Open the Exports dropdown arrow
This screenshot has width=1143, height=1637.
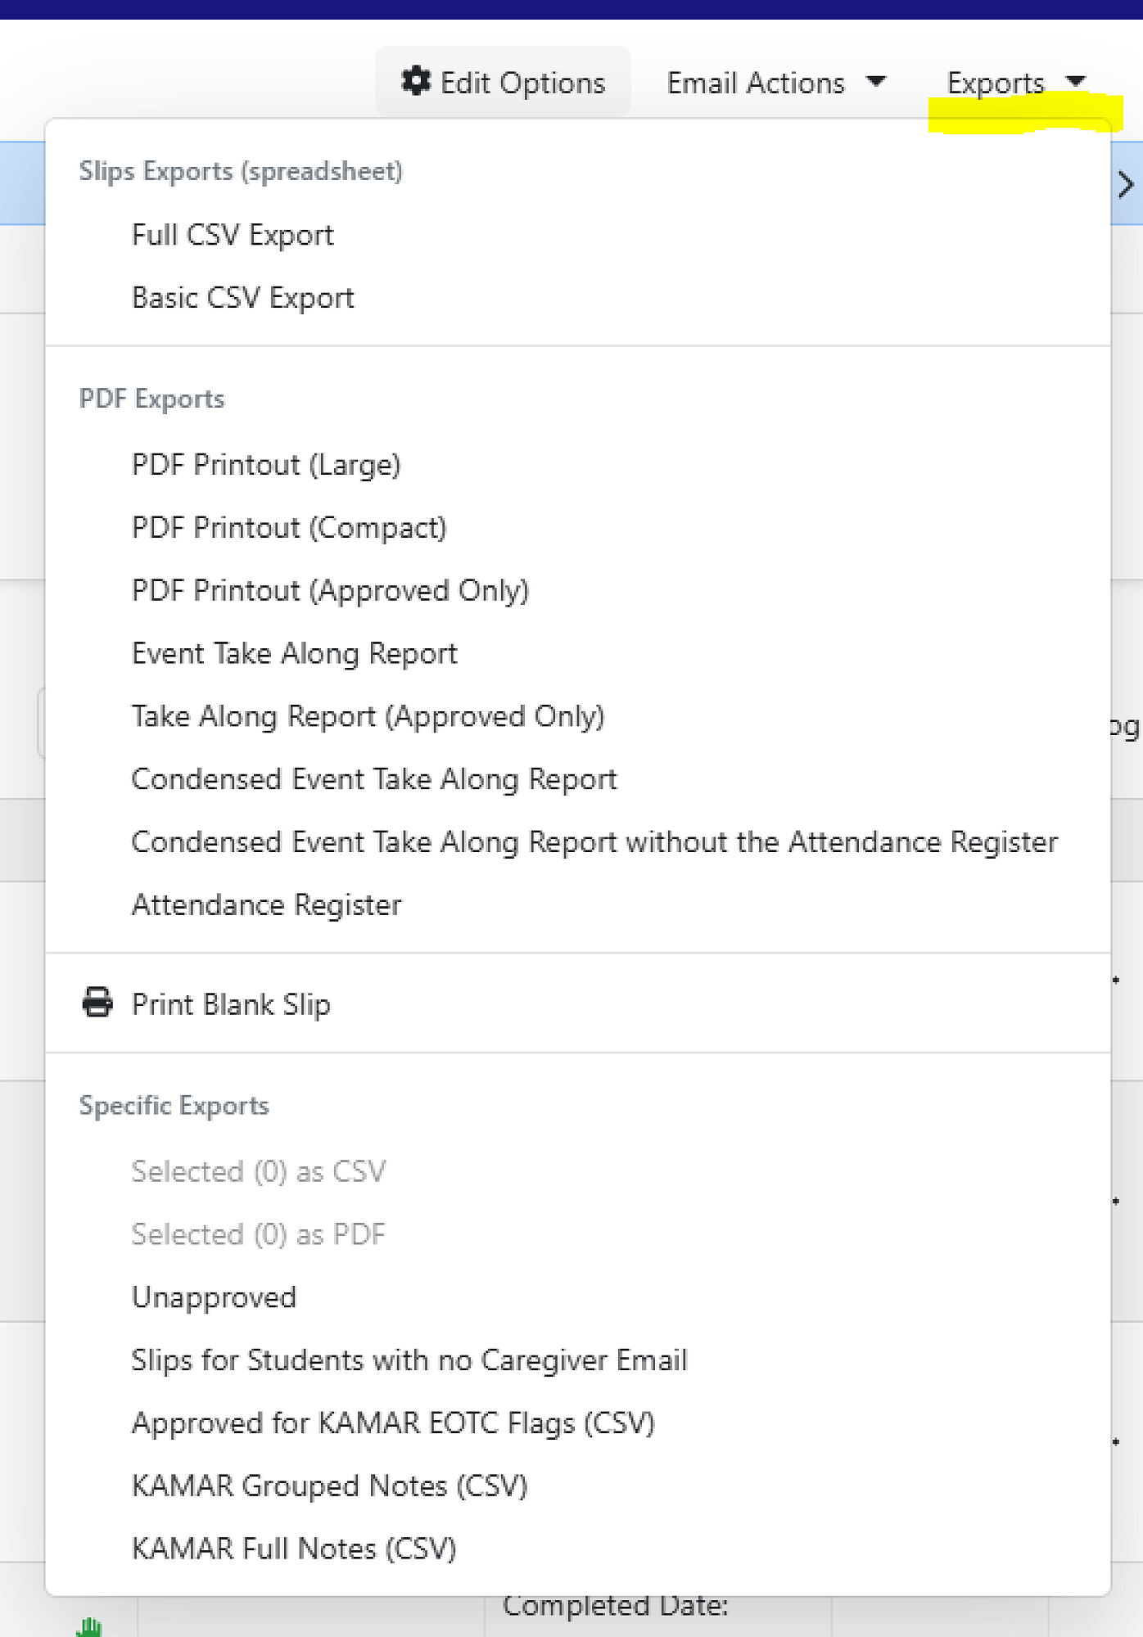1075,81
